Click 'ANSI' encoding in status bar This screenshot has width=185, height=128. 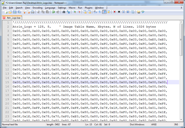pos(154,124)
